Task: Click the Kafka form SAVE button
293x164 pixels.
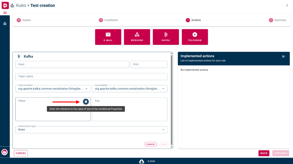Action: 164,144
